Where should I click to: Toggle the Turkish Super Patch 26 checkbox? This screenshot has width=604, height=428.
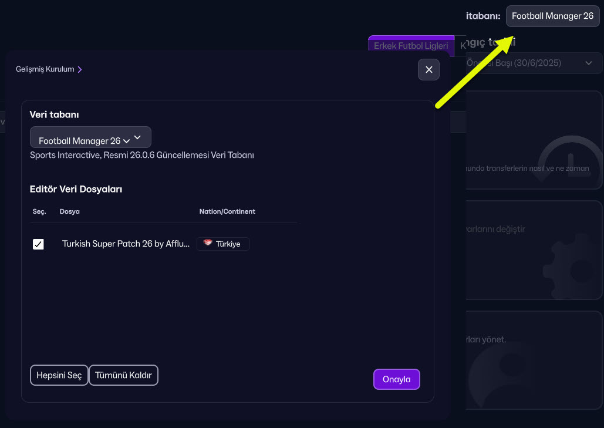(x=38, y=244)
